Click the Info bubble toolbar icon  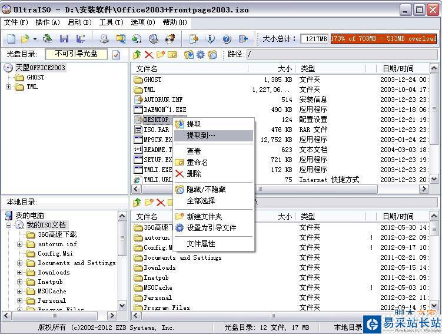click(210, 39)
